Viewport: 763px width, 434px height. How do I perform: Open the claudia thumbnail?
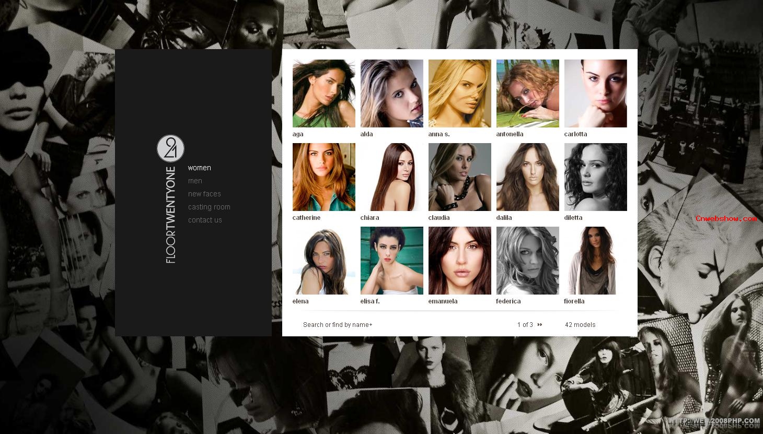click(459, 177)
